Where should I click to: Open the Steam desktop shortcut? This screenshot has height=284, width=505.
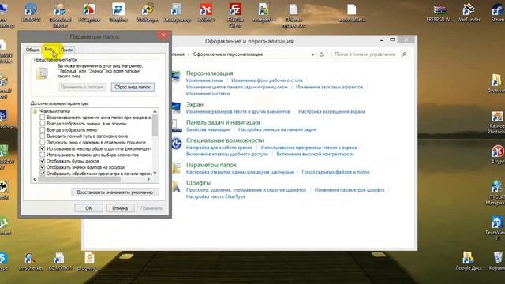coord(498,13)
